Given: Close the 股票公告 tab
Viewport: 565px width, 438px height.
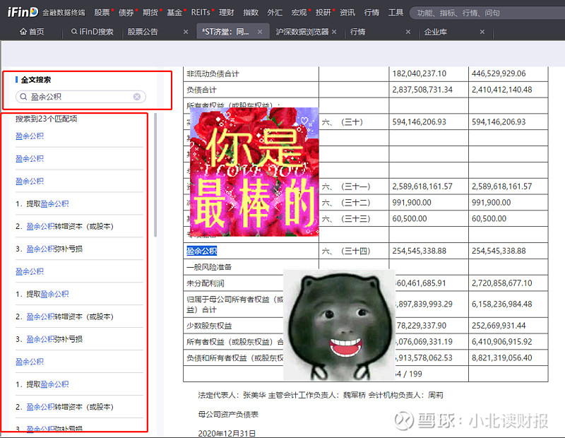Looking at the screenshot, I should pos(185,32).
